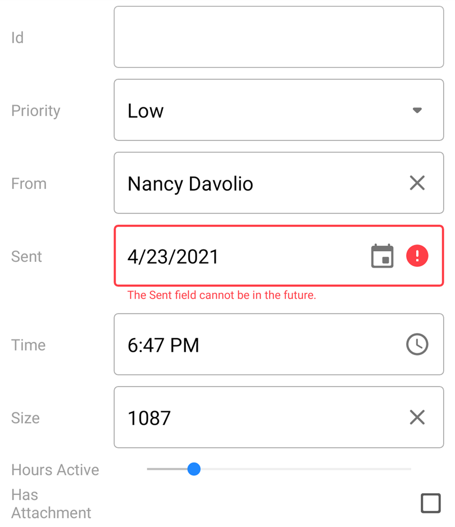Click the Sent field error message
The width and height of the screenshot is (455, 527).
[x=221, y=295]
